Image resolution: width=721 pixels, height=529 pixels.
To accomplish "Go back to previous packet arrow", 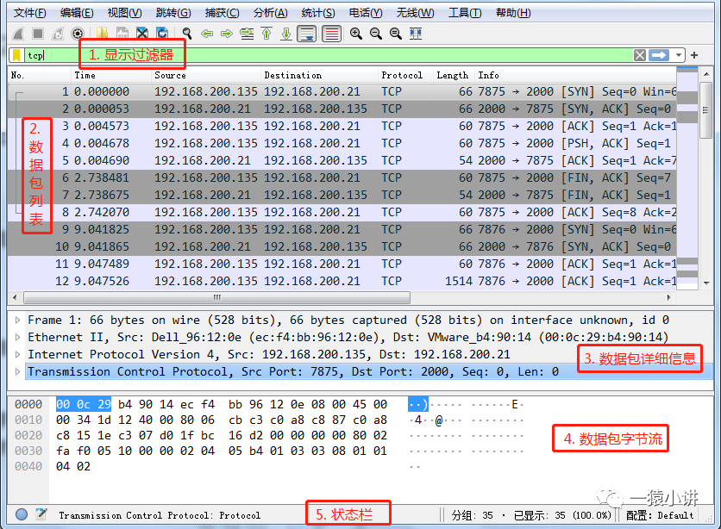I will [x=207, y=34].
